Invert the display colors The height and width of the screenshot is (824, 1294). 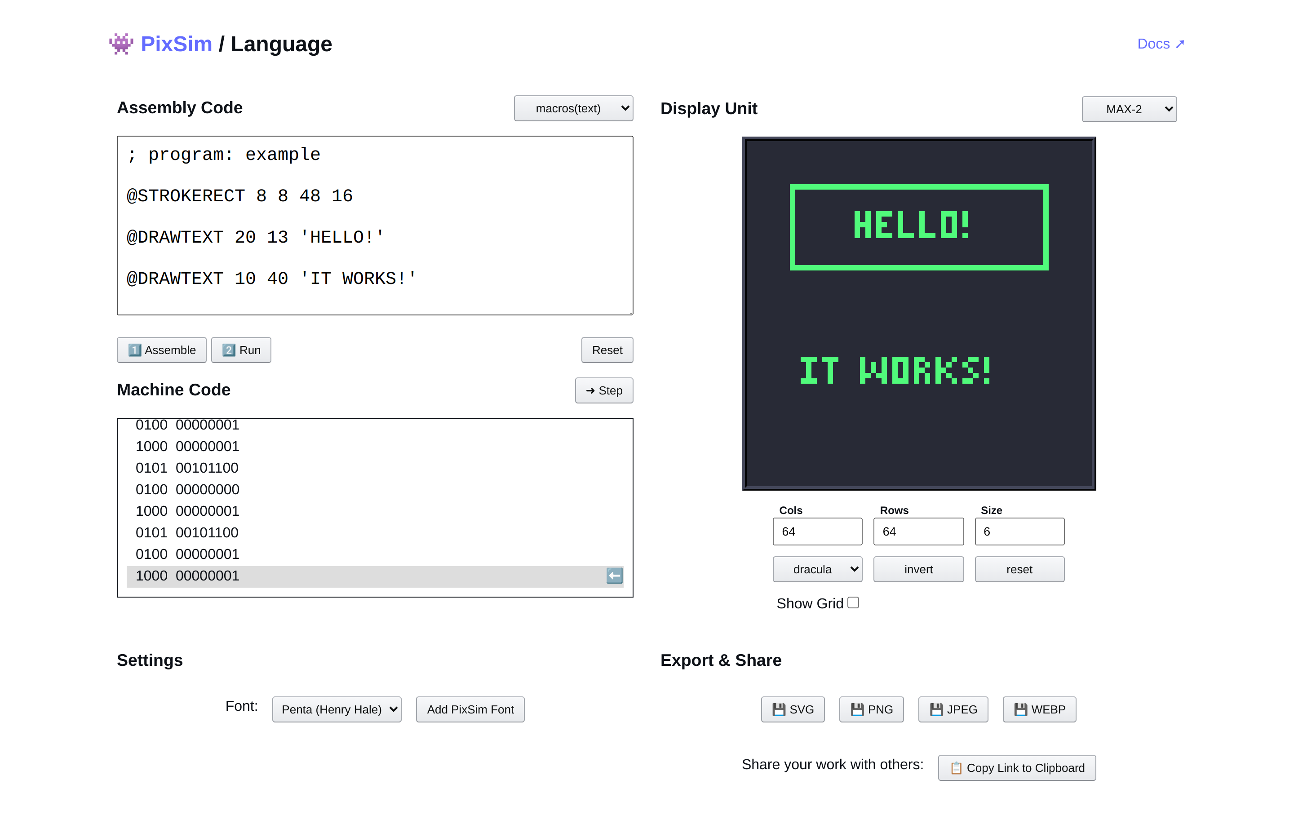[918, 569]
